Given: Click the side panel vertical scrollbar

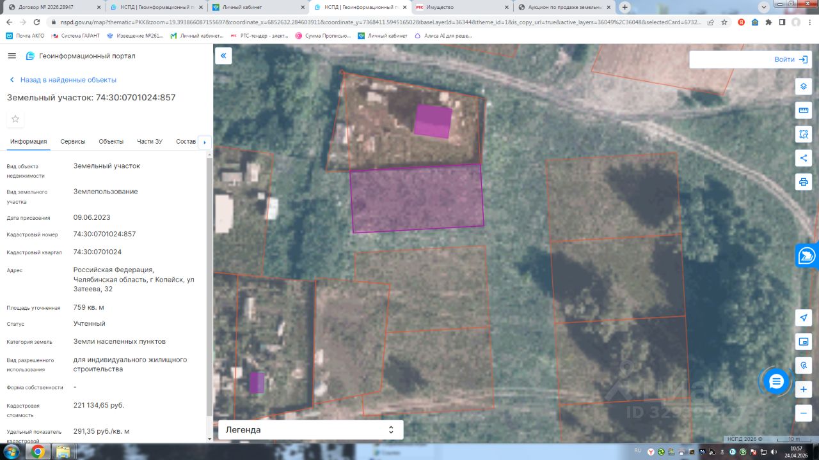Looking at the screenshot, I should coord(209,287).
